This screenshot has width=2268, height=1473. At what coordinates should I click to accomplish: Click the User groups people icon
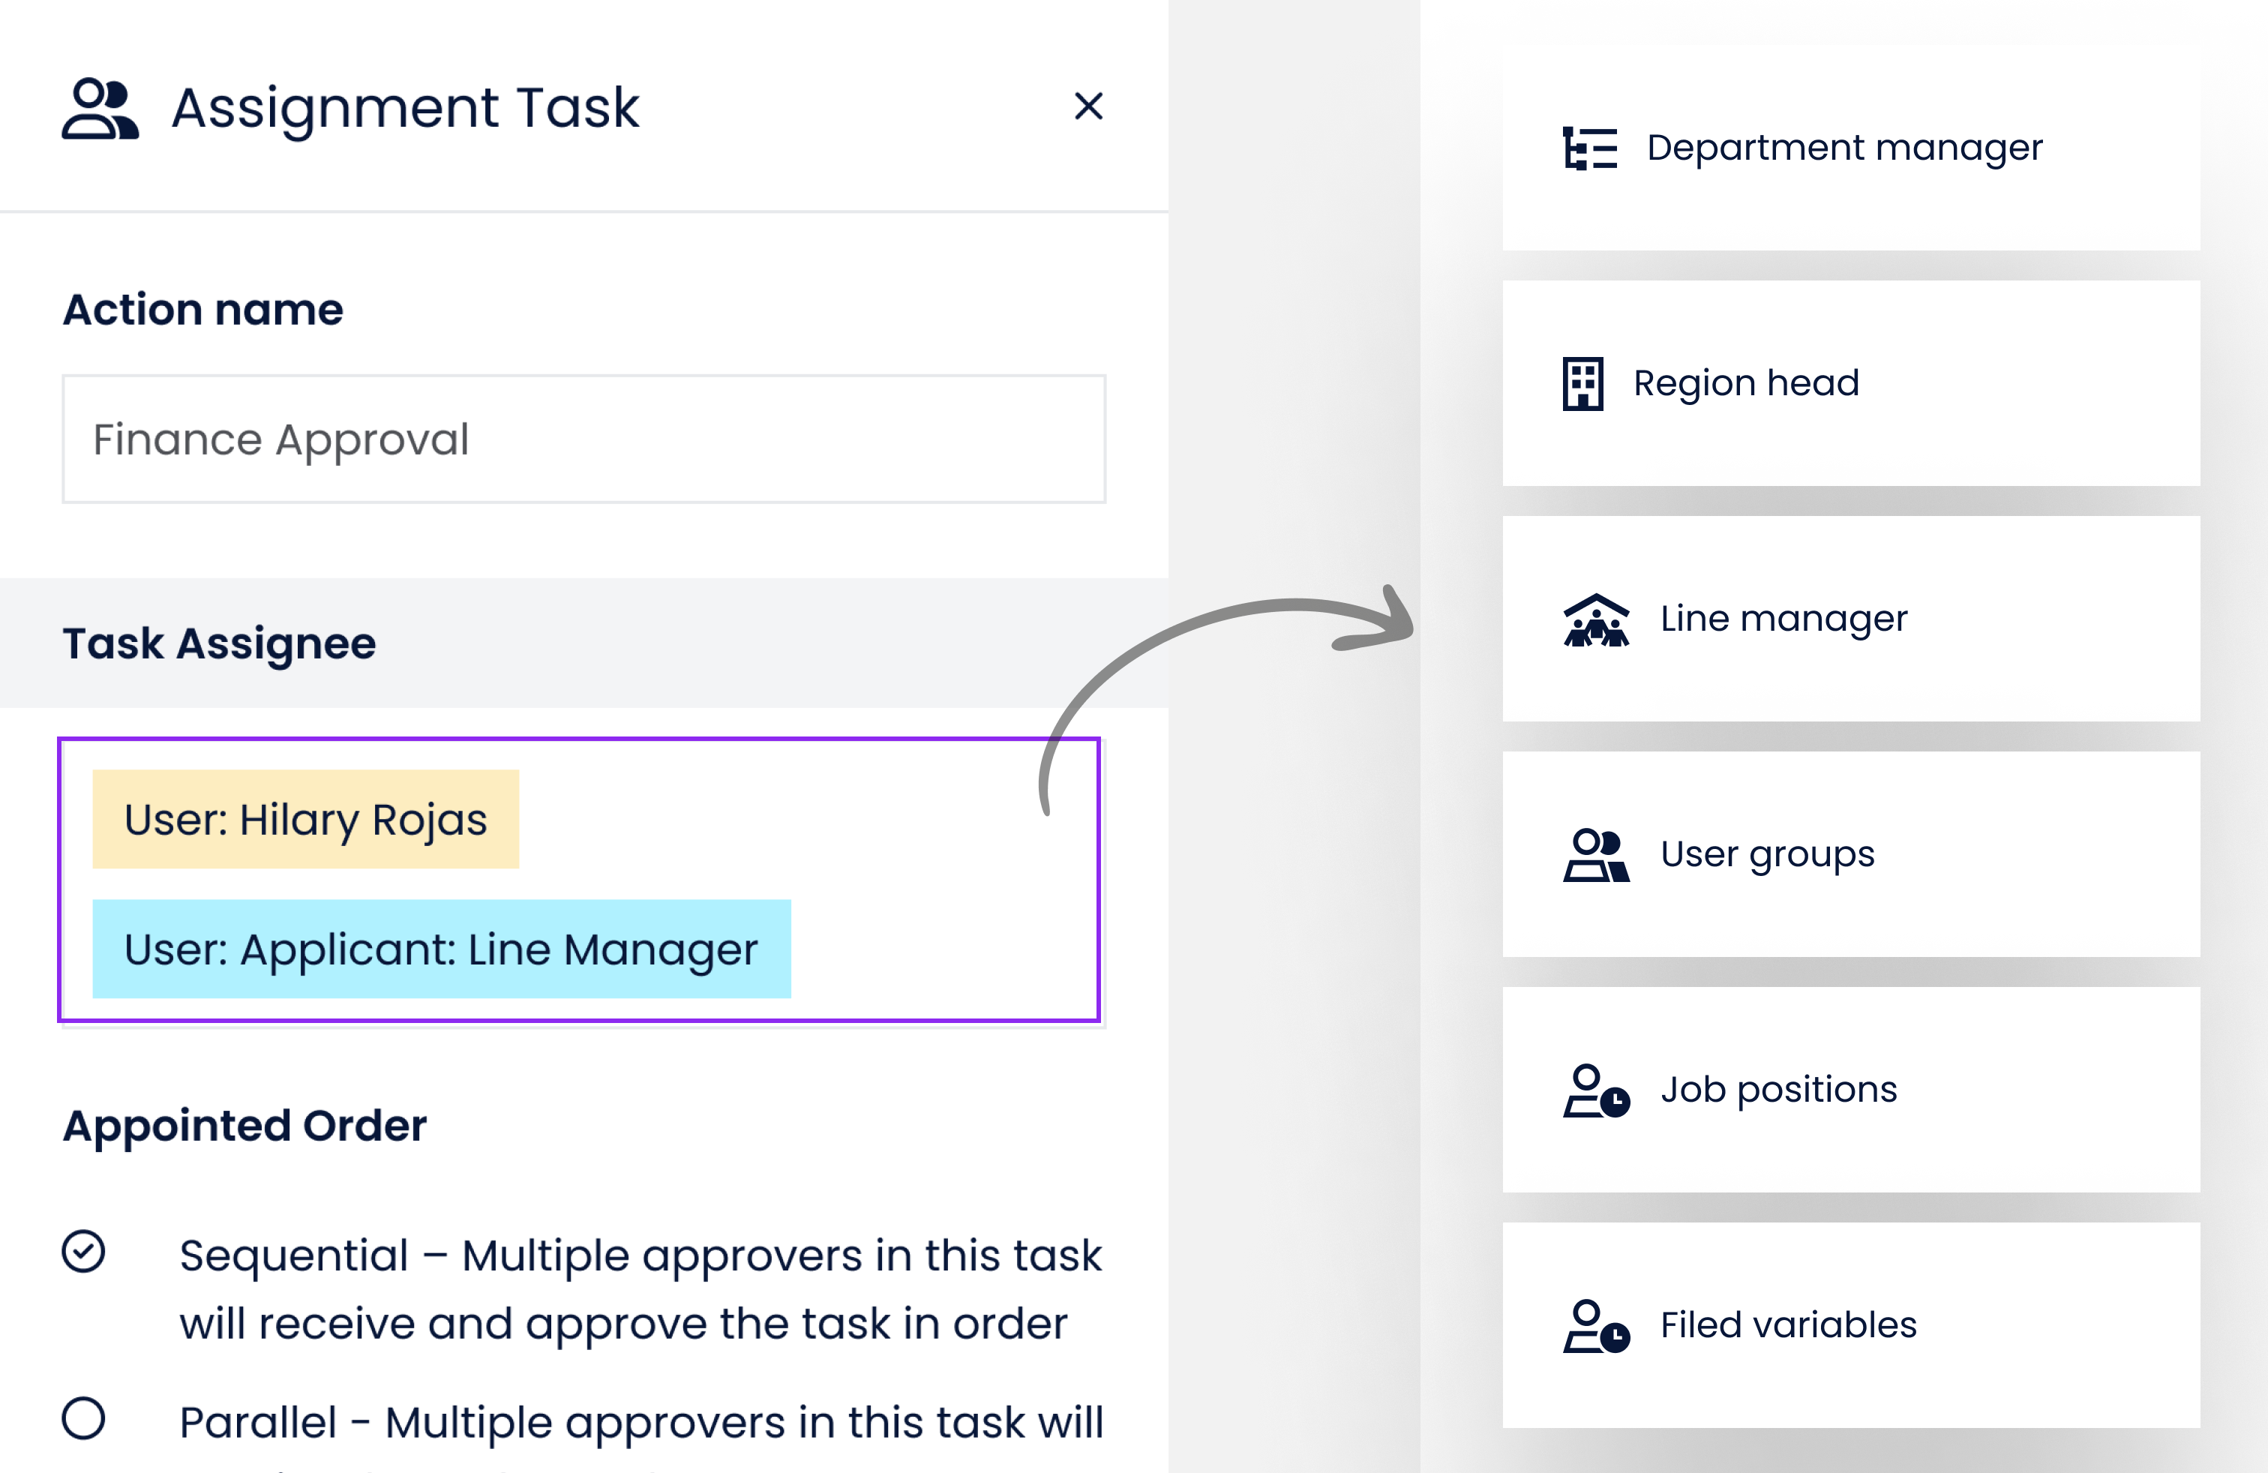[1596, 855]
